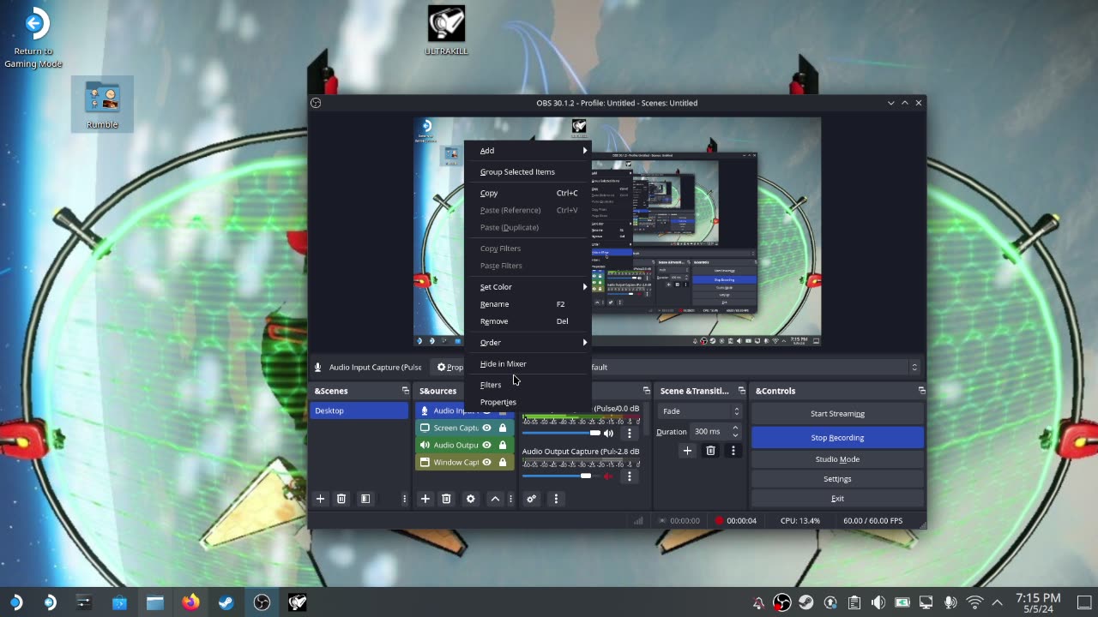The height and width of the screenshot is (617, 1098).
Task: Float the Scenes dock panel
Action: tap(405, 391)
